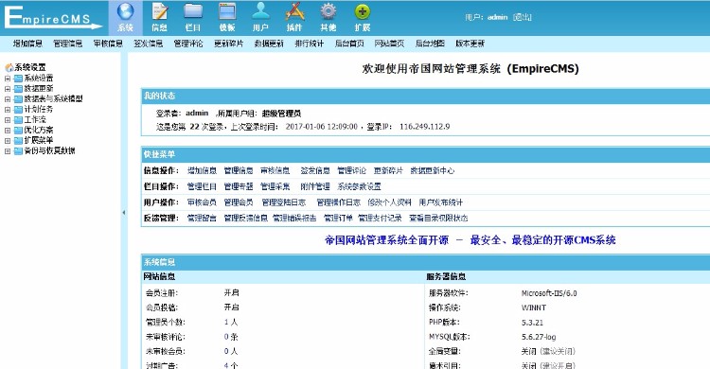The height and width of the screenshot is (369, 710).
Task: Click 修改个人资料 quick menu link
Action: (x=389, y=202)
